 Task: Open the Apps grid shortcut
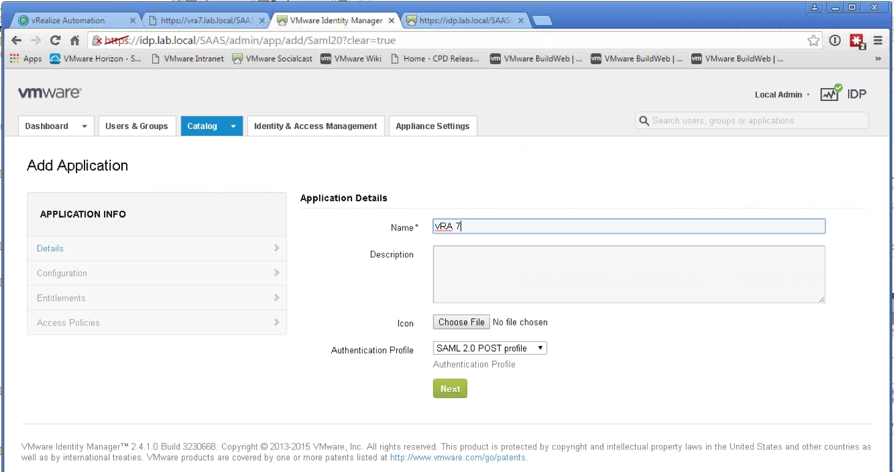pos(26,59)
